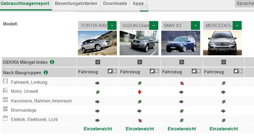Open Einzelansicht for Toyota RAV

click(98, 129)
